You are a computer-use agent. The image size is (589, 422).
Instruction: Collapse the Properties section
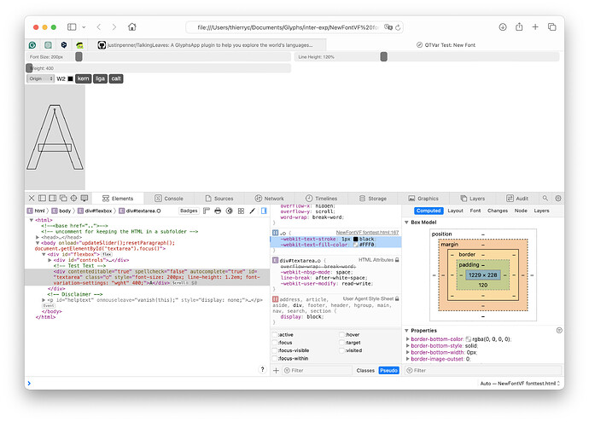tap(406, 331)
